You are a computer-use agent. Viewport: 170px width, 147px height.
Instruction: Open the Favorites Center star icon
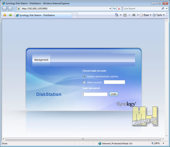click(x=5, y=15)
